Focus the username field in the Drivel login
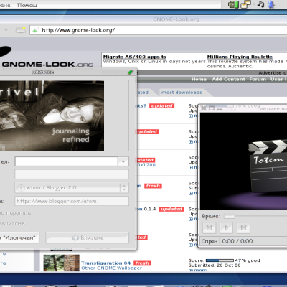The image size is (287, 287). pyautogui.click(x=67, y=161)
